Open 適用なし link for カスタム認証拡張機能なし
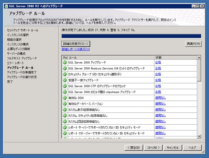 [160, 121]
